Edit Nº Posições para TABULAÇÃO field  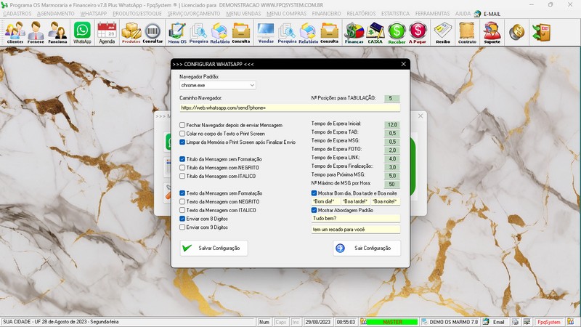(392, 99)
